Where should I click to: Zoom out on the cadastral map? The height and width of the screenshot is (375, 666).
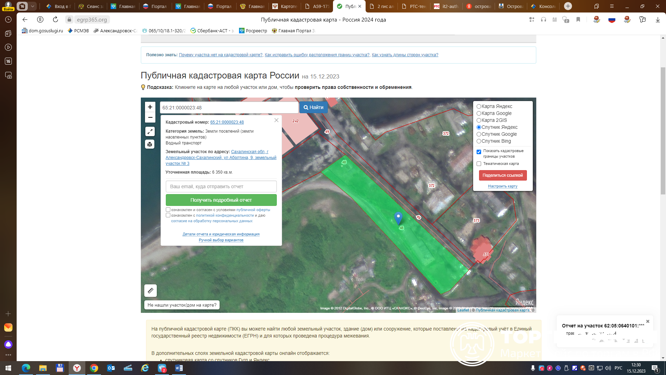[150, 117]
